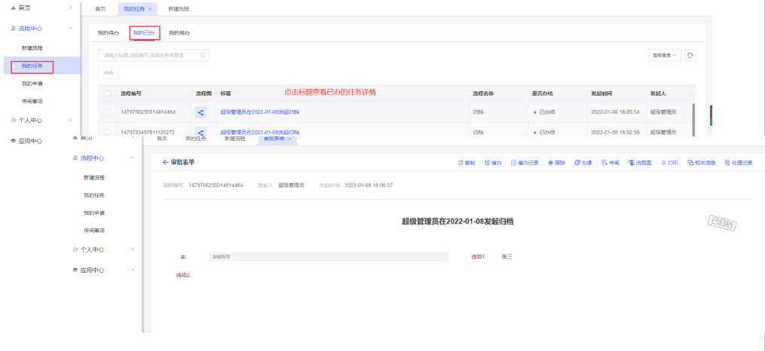Check the row checkbox for 1479756235514814464
Viewport: 765px width, 351px height.
107,112
